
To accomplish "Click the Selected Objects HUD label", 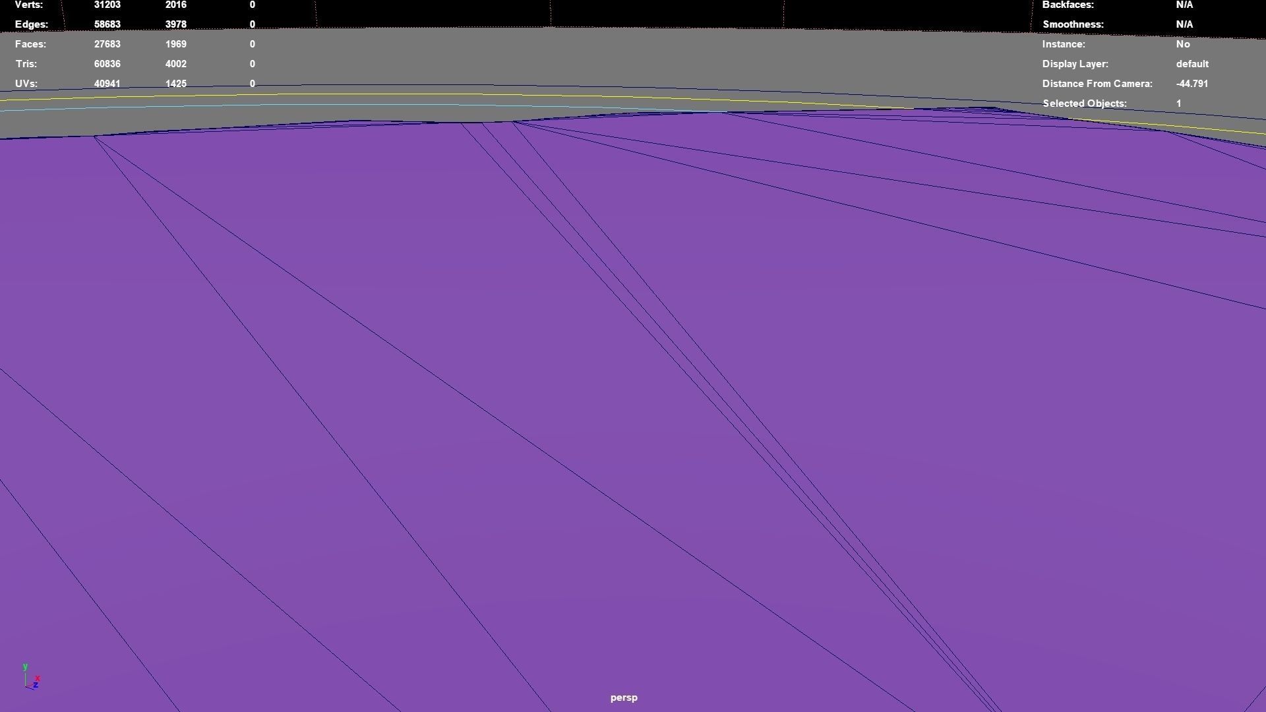I will 1084,104.
